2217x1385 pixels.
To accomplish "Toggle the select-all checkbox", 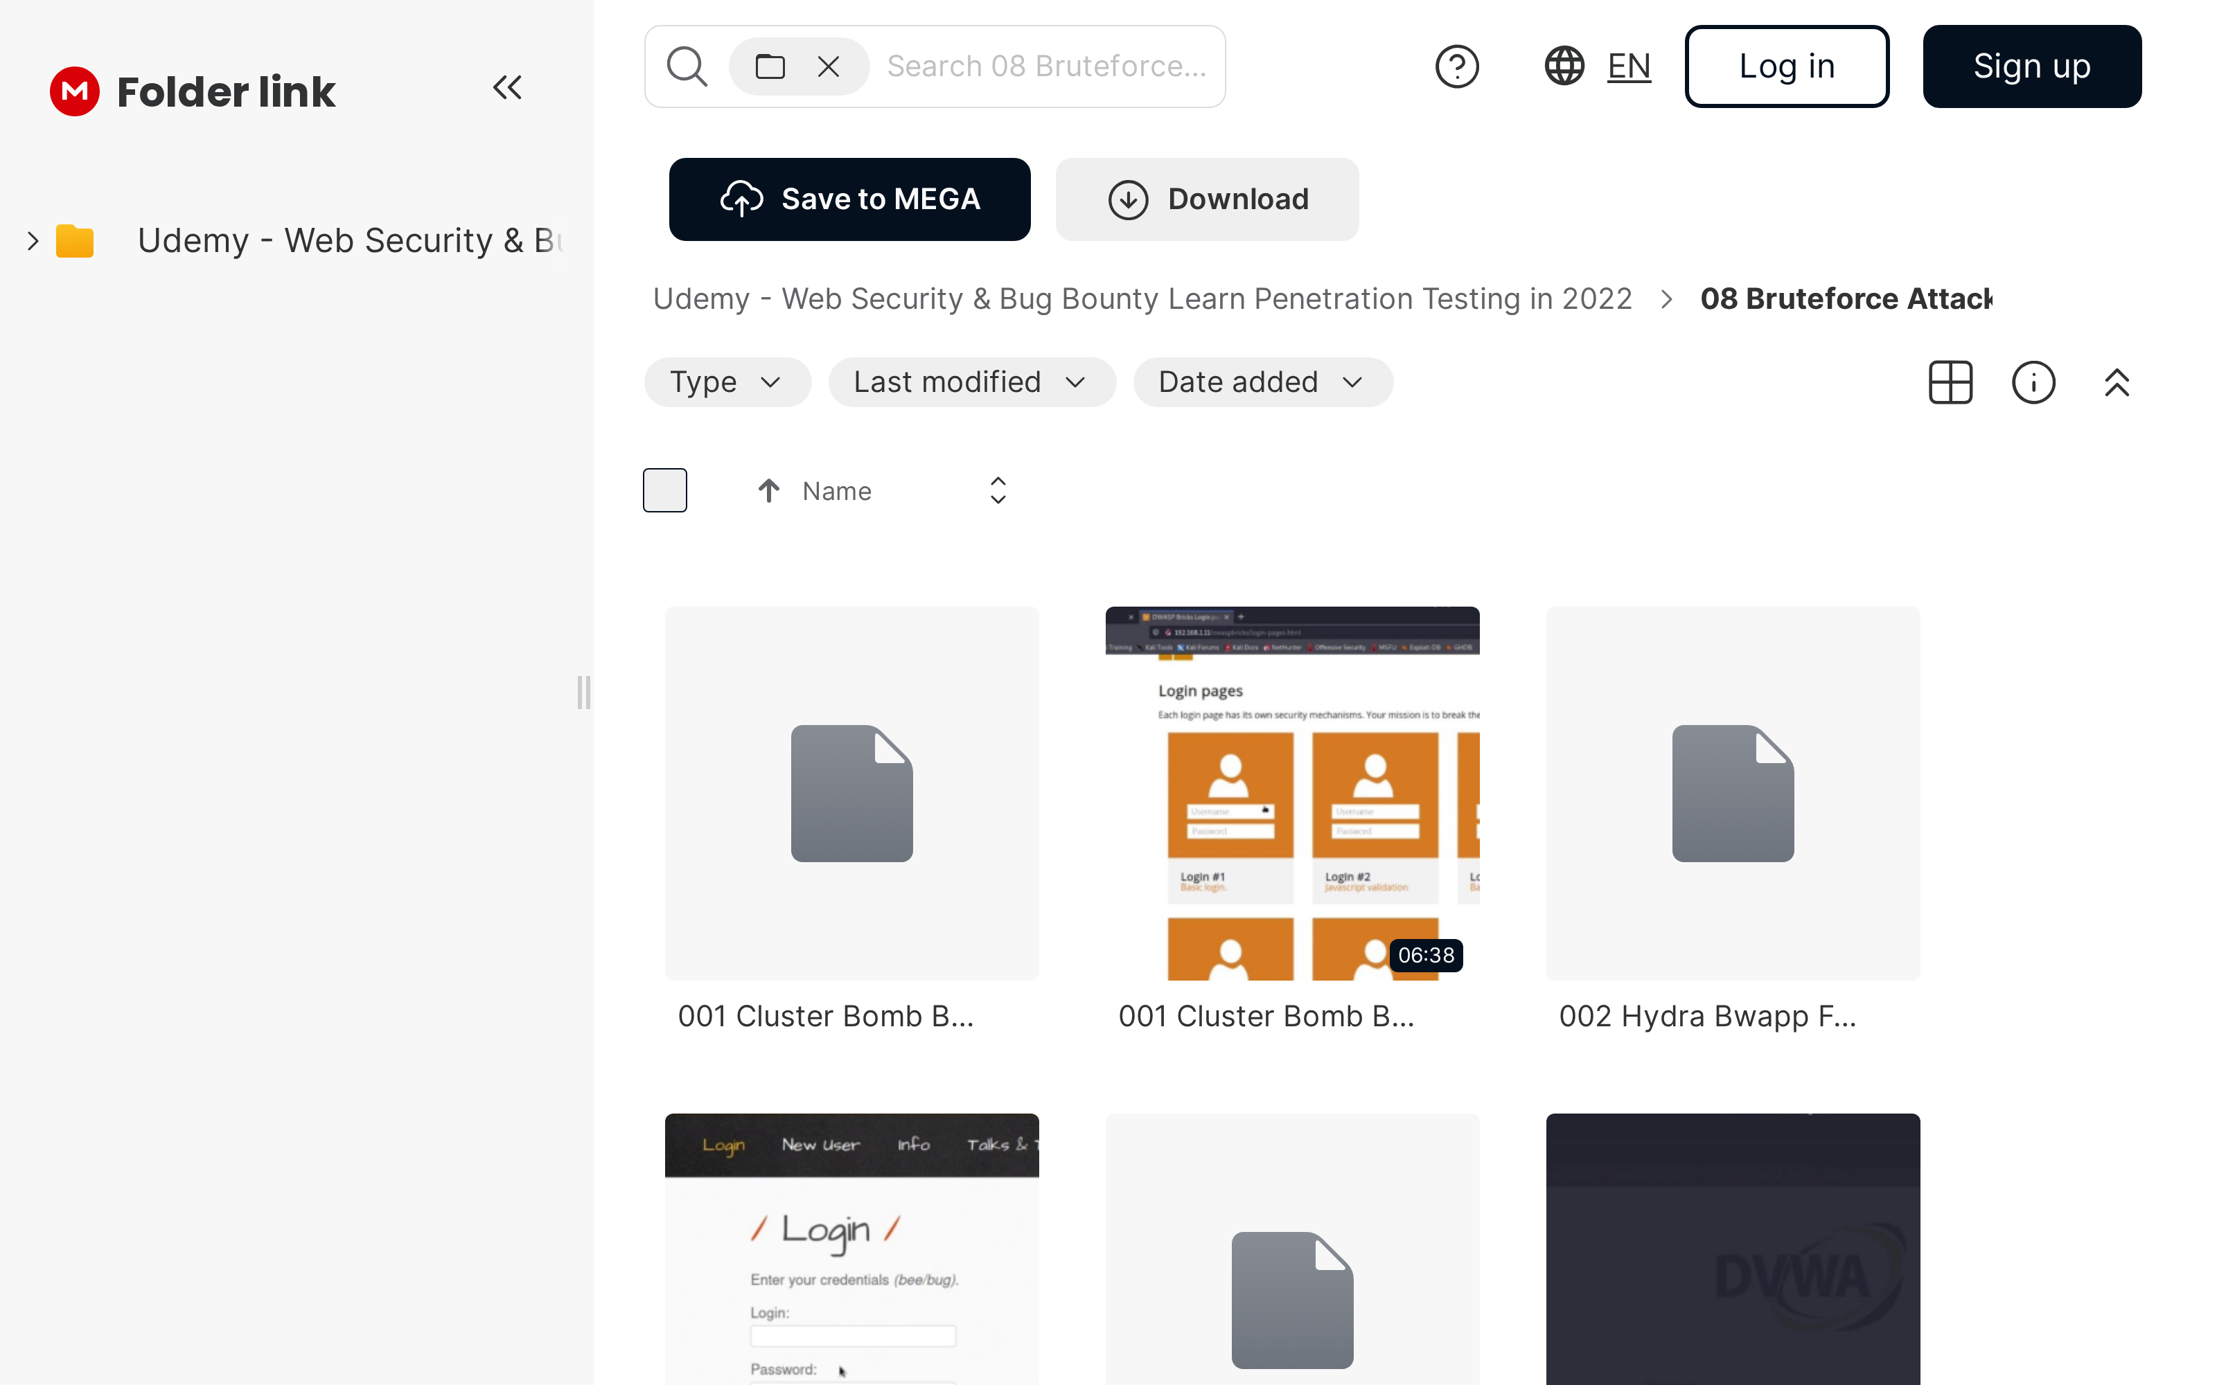I will (665, 490).
